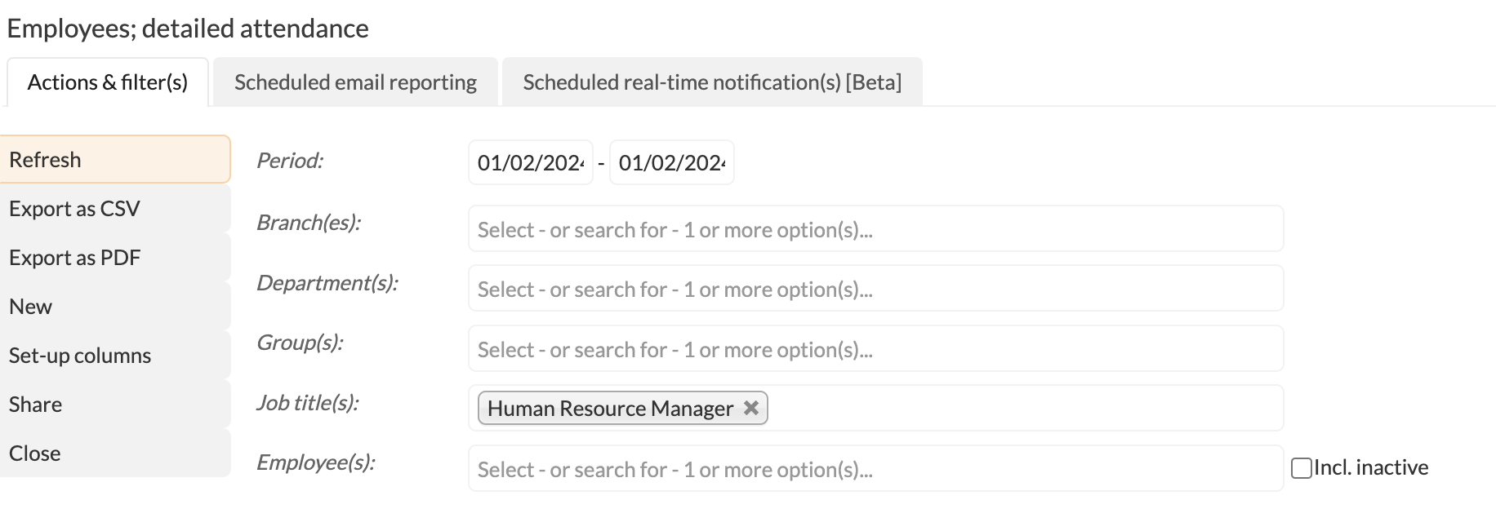Open Scheduled real-time notification(s) [Beta] tab
The image size is (1496, 522).
click(x=712, y=82)
